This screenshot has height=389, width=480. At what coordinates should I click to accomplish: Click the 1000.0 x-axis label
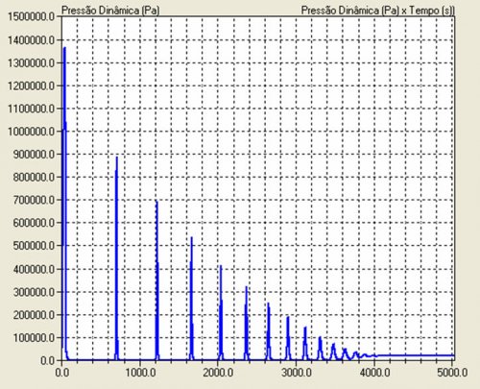pos(140,373)
